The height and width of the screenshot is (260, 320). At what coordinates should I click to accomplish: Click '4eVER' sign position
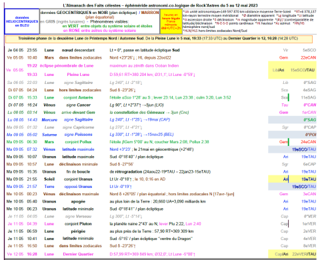pyautogui.click(x=309, y=239)
